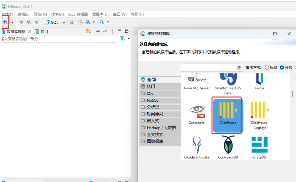Choose the Cache database driver
The width and height of the screenshot is (296, 182).
[x=259, y=82]
